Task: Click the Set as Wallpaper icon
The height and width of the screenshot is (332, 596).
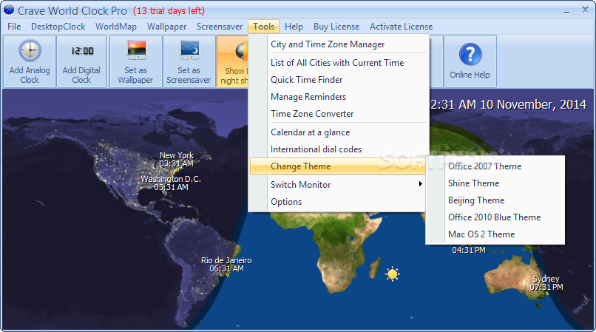Action: pyautogui.click(x=136, y=50)
